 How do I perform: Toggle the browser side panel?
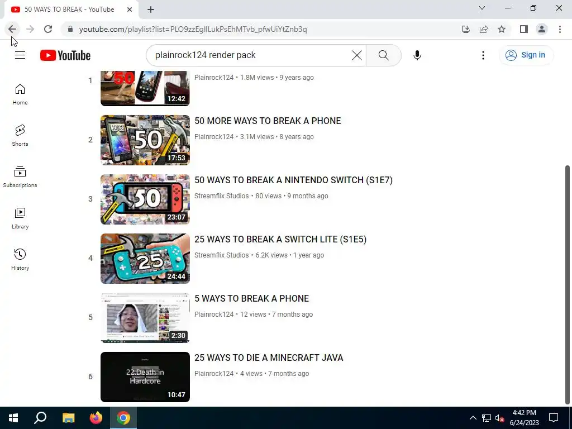pyautogui.click(x=524, y=29)
